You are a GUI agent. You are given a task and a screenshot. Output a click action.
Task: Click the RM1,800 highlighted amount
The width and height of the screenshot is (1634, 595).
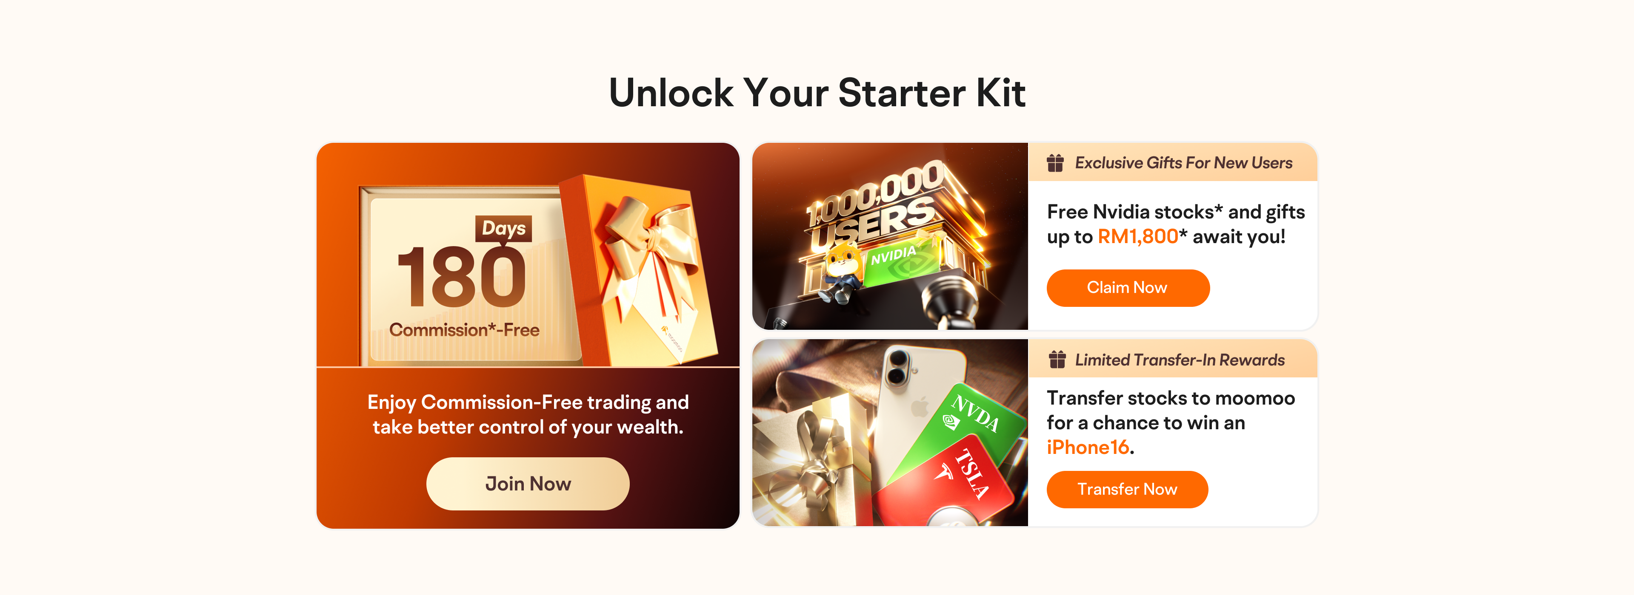click(1138, 236)
